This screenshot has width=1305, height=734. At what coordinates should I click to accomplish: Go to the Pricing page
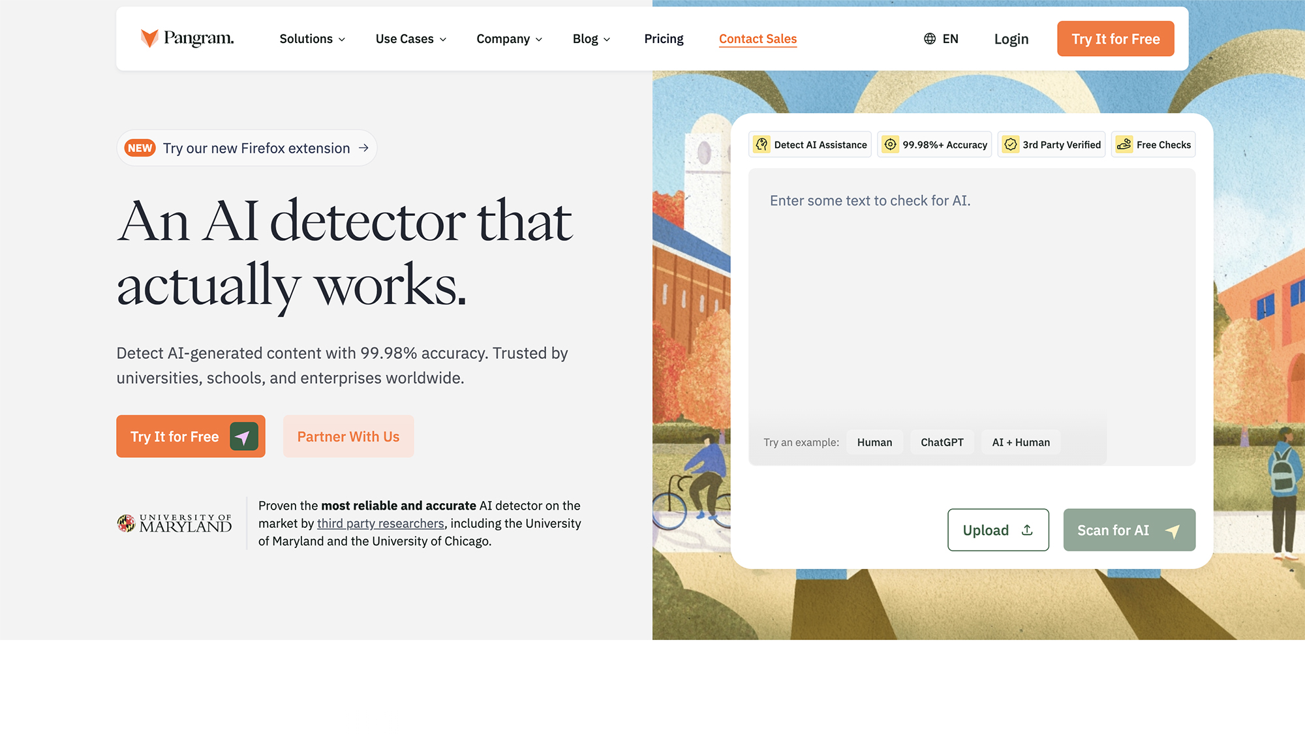click(x=664, y=38)
